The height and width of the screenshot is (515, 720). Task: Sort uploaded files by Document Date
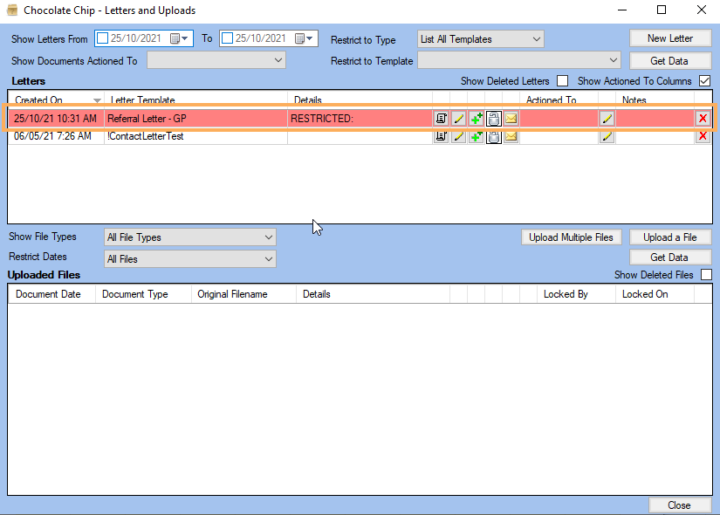pyautogui.click(x=51, y=294)
